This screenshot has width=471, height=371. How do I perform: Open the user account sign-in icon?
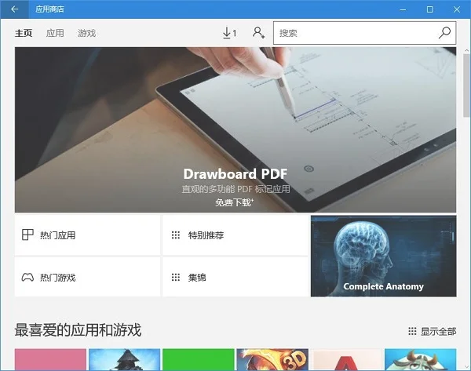click(258, 32)
